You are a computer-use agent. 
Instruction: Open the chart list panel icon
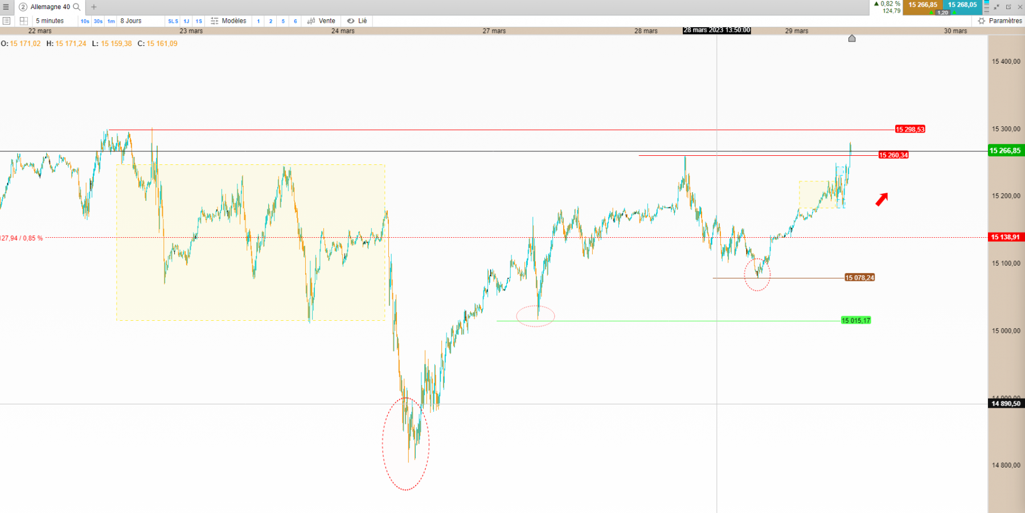coord(7,20)
